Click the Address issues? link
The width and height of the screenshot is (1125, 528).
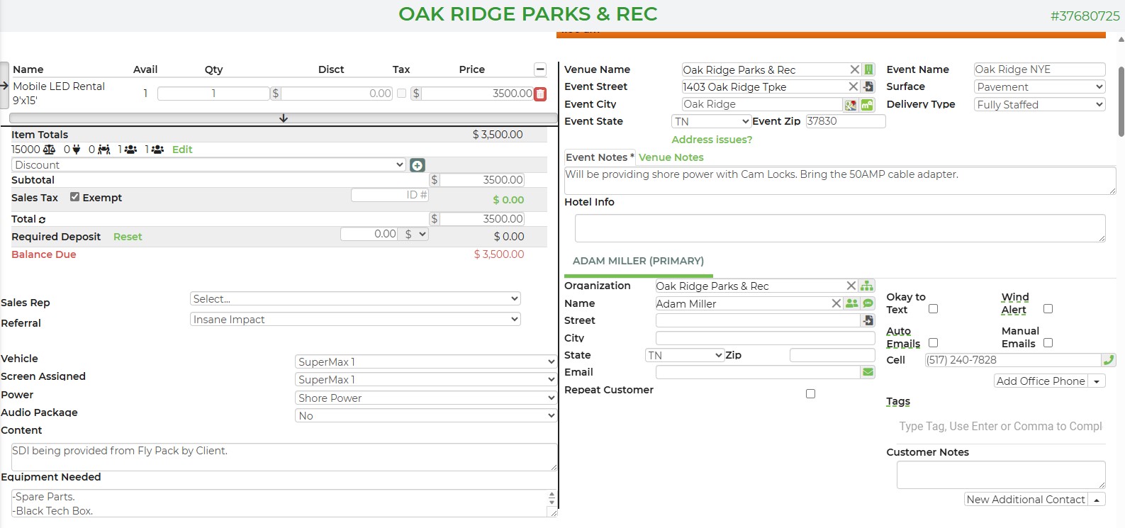[x=712, y=140]
